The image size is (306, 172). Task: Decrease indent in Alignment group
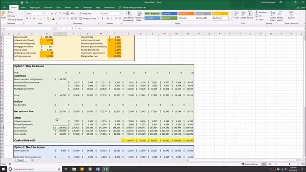click(x=72, y=19)
